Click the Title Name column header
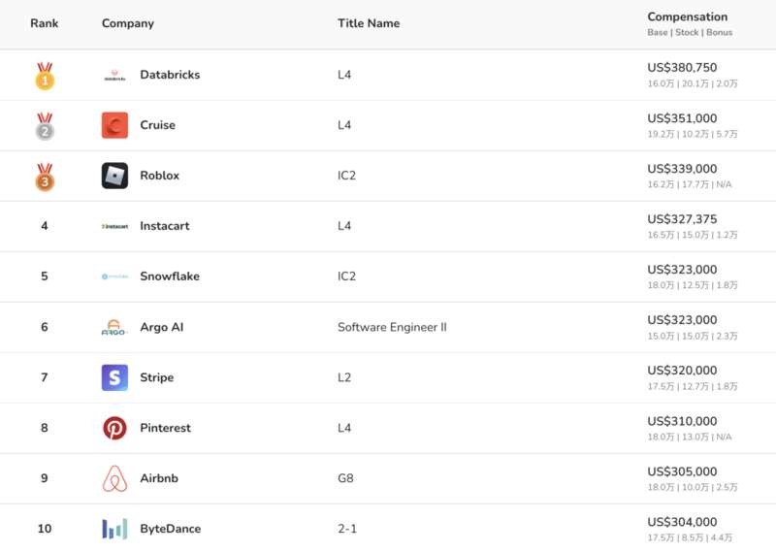Image resolution: width=776 pixels, height=552 pixels. coord(369,23)
